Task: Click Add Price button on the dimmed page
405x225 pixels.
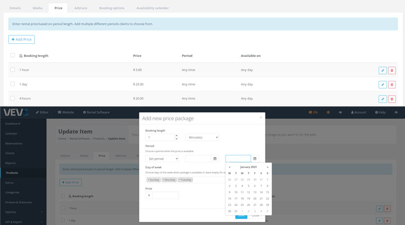Action: point(70,182)
